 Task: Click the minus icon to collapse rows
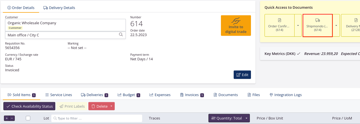(x=12, y=118)
